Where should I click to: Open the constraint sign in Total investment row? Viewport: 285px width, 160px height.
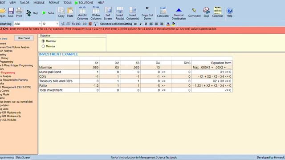pos(166,90)
